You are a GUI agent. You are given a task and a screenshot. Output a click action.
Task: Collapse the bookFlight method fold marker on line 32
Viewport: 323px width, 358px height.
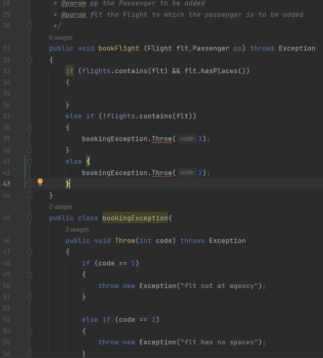tap(30, 60)
